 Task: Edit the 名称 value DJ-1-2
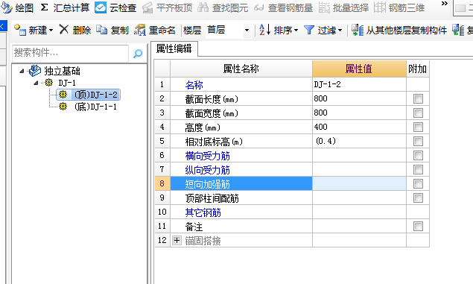coord(359,84)
